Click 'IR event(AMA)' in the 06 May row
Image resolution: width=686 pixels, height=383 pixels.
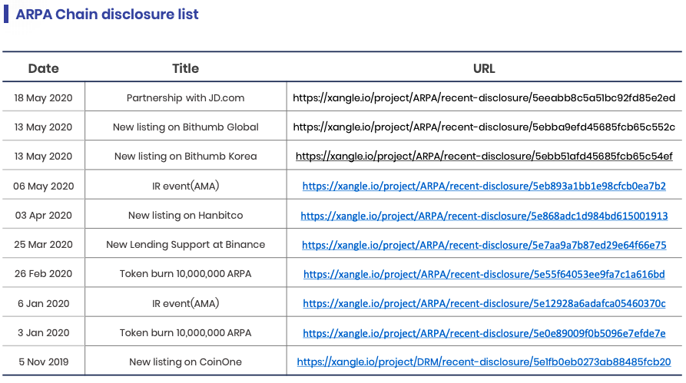185,187
